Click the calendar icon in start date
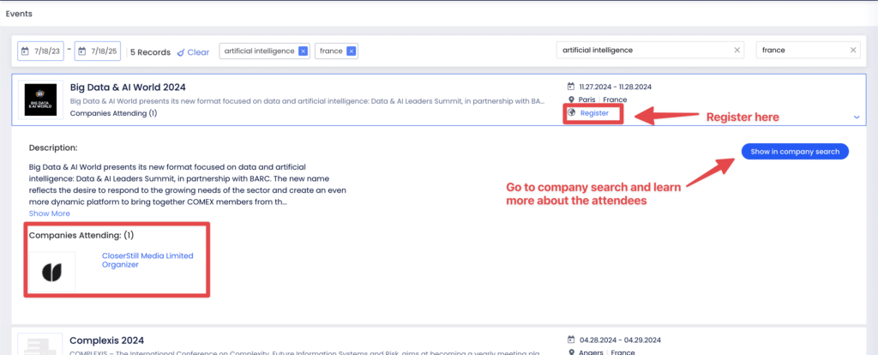 point(25,51)
